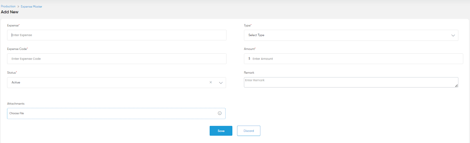This screenshot has height=143, width=470.
Task: Click the Type field label
Action: [x=248, y=26]
